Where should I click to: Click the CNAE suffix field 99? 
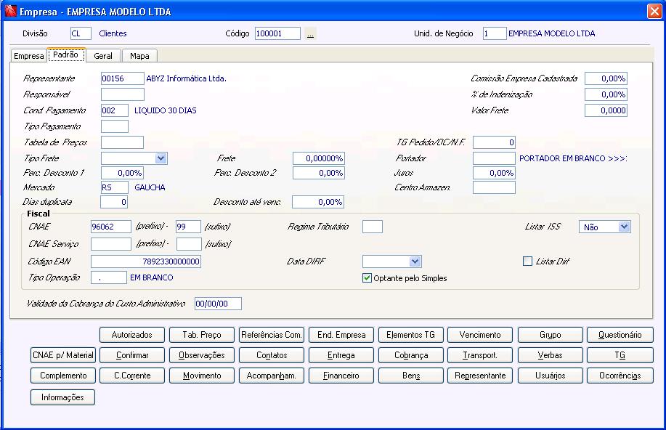pos(189,227)
